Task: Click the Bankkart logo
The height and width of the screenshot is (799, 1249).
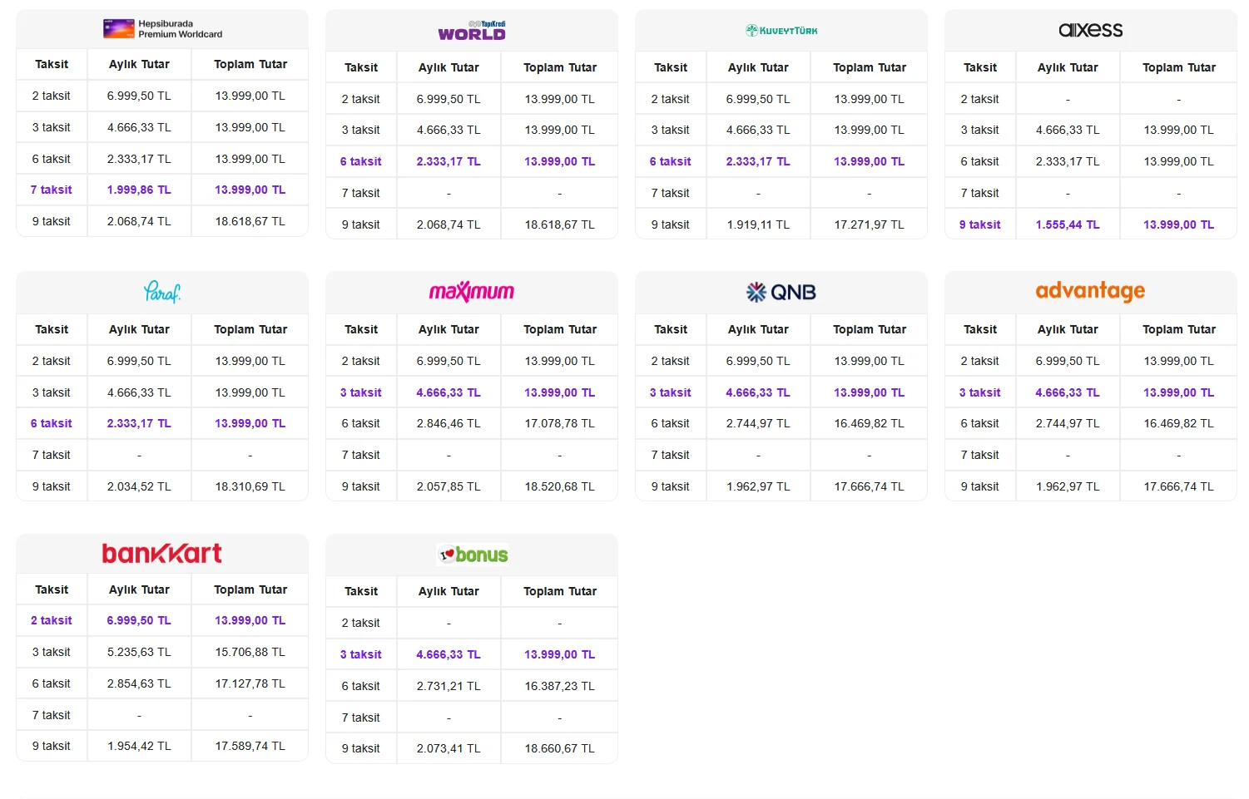Action: (162, 553)
